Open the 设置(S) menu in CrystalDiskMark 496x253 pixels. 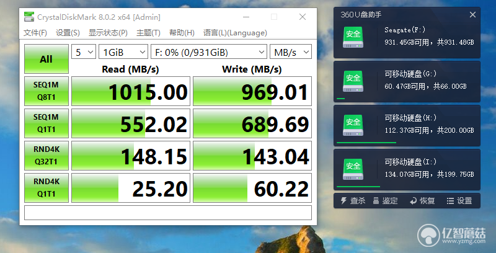(68, 33)
